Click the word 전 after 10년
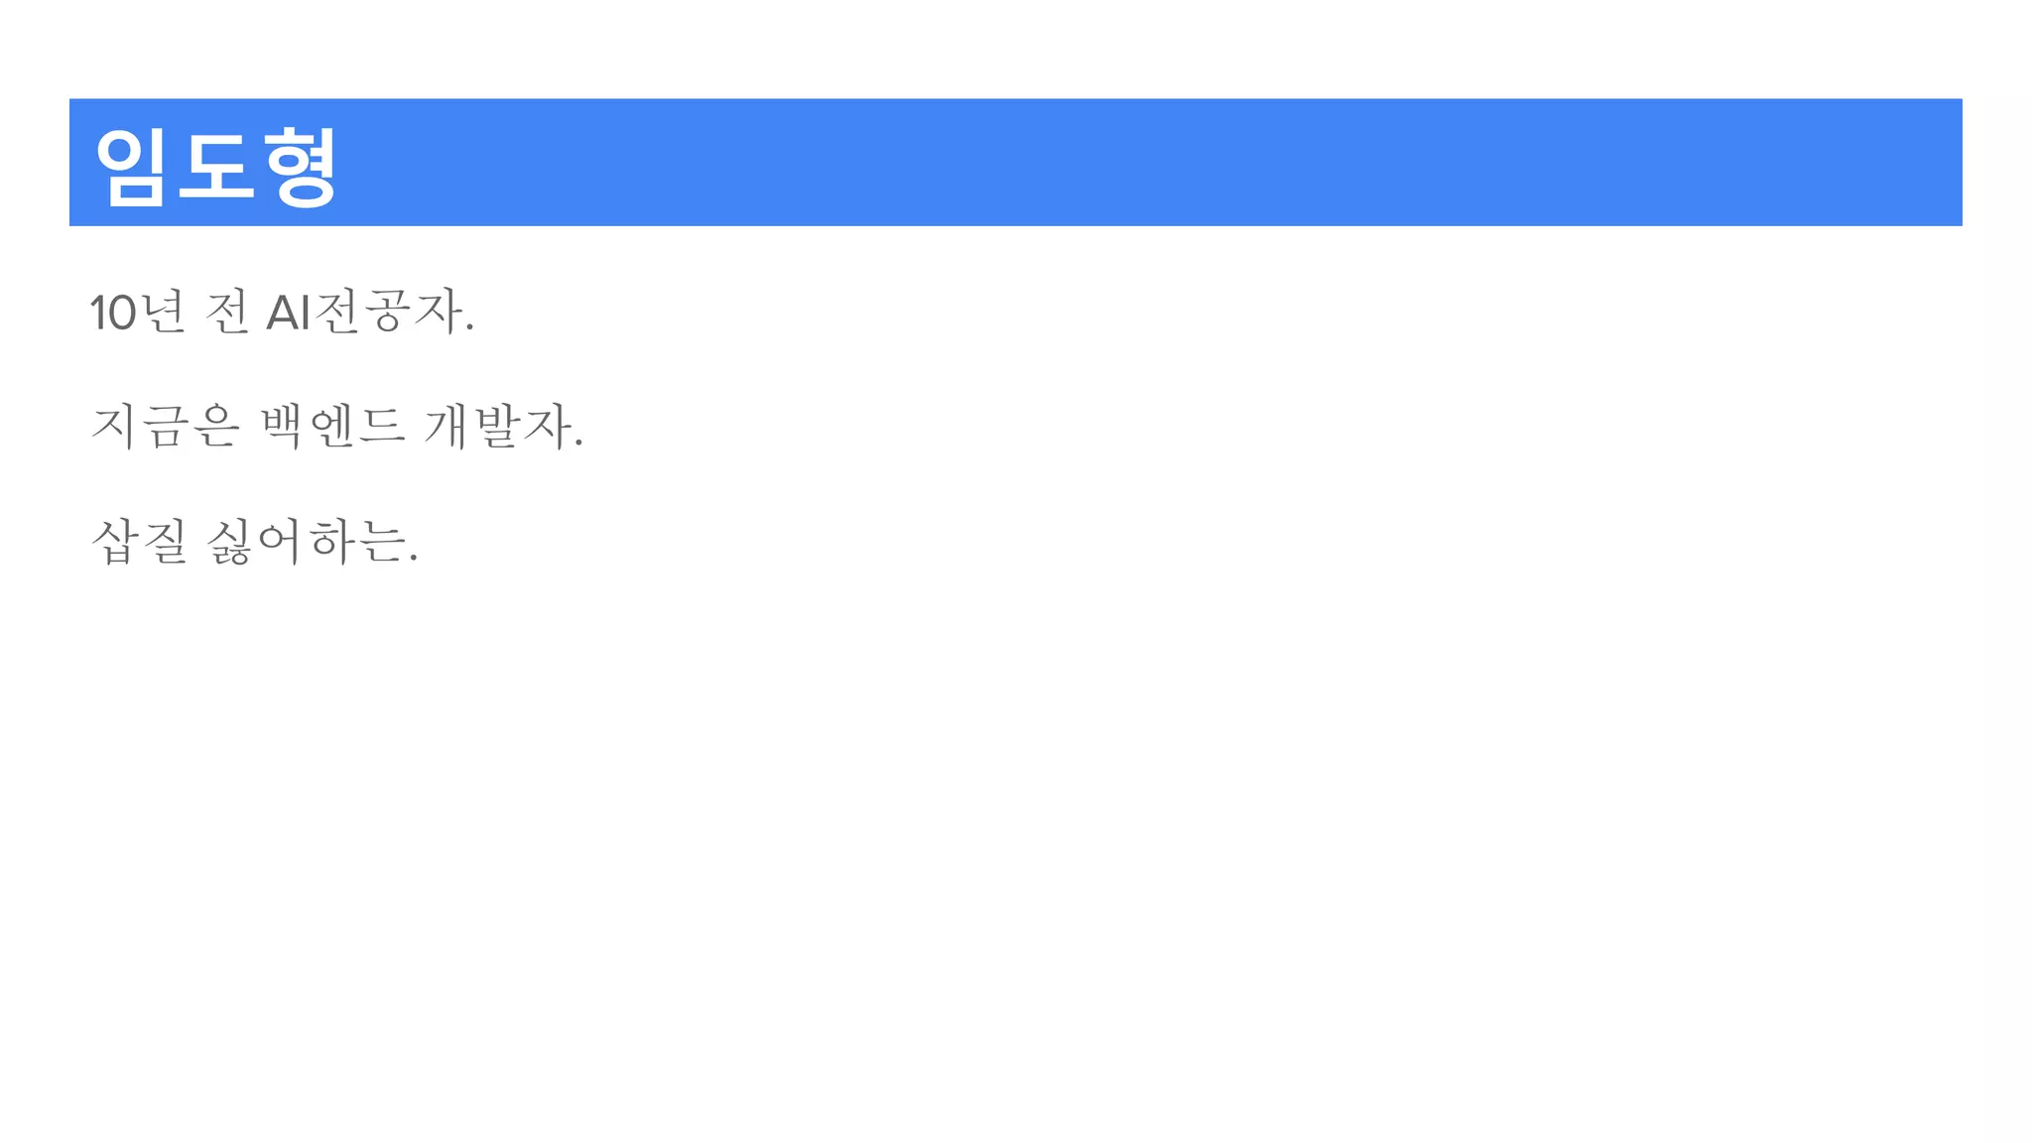Image resolution: width=2032 pixels, height=1143 pixels. click(x=227, y=313)
